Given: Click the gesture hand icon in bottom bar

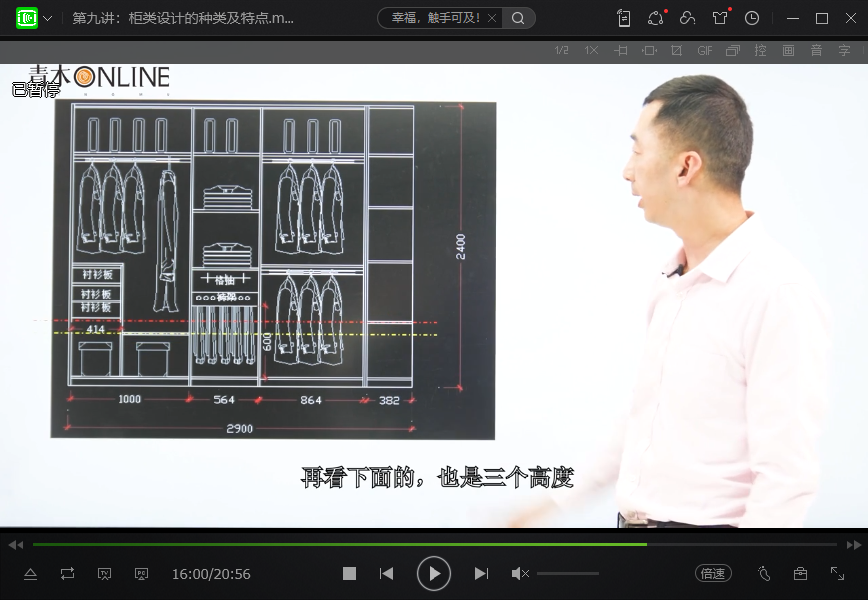Looking at the screenshot, I should pos(764,573).
